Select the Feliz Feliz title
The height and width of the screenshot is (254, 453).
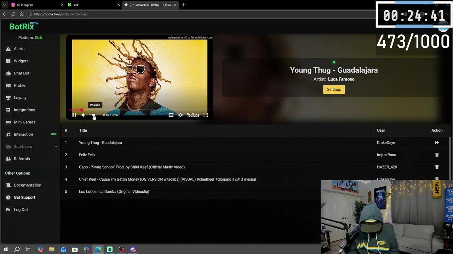point(87,155)
